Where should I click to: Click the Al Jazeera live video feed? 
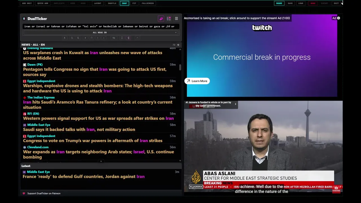click(x=263, y=147)
